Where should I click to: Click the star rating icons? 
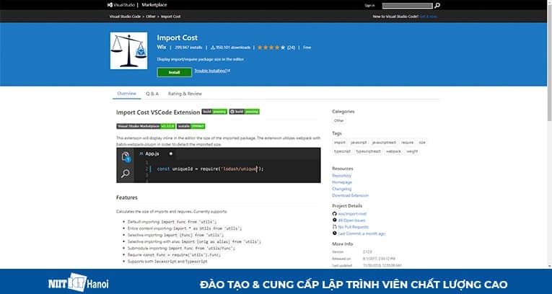(271, 48)
